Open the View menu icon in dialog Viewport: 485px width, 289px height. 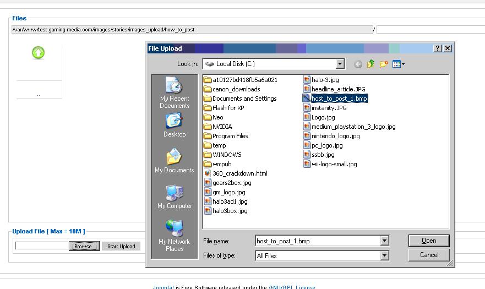point(399,64)
